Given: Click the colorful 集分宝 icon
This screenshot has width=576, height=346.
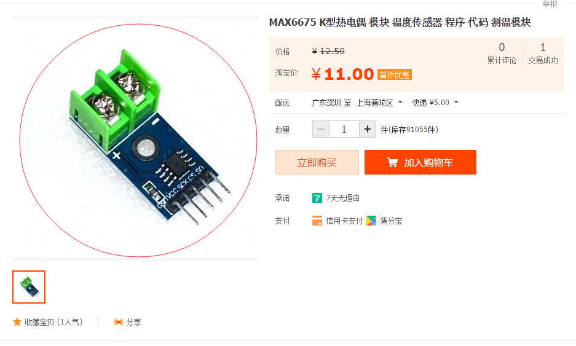Looking at the screenshot, I should tap(371, 221).
